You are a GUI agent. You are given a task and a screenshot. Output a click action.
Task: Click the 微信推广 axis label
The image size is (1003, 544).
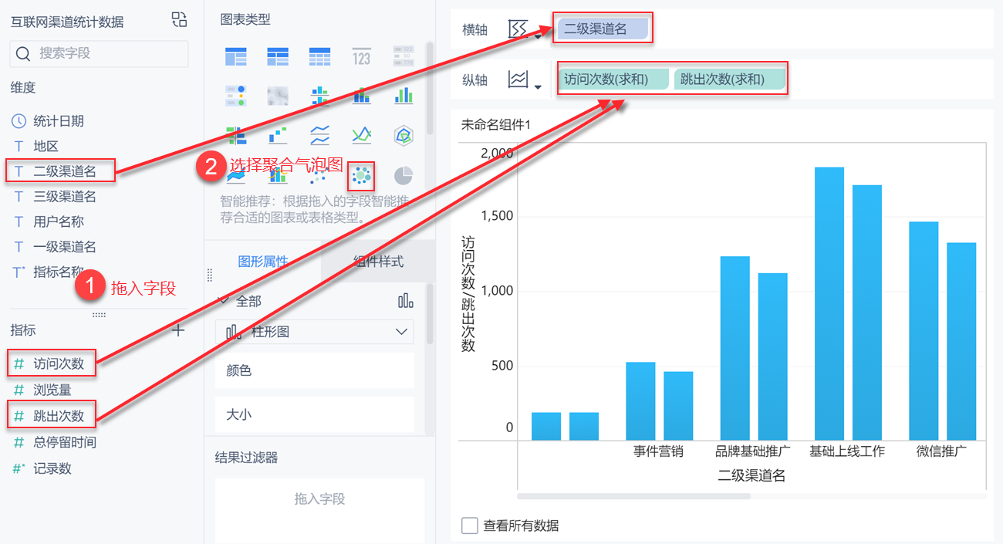(x=941, y=451)
